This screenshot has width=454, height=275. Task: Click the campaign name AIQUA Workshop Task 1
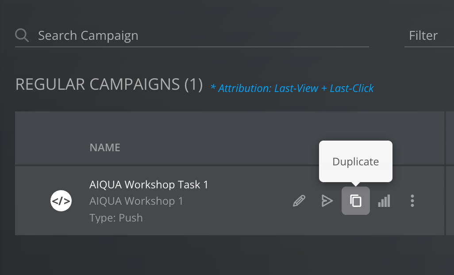pyautogui.click(x=149, y=184)
